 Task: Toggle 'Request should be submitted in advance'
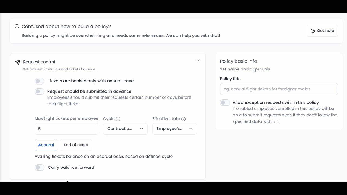[x=40, y=92]
